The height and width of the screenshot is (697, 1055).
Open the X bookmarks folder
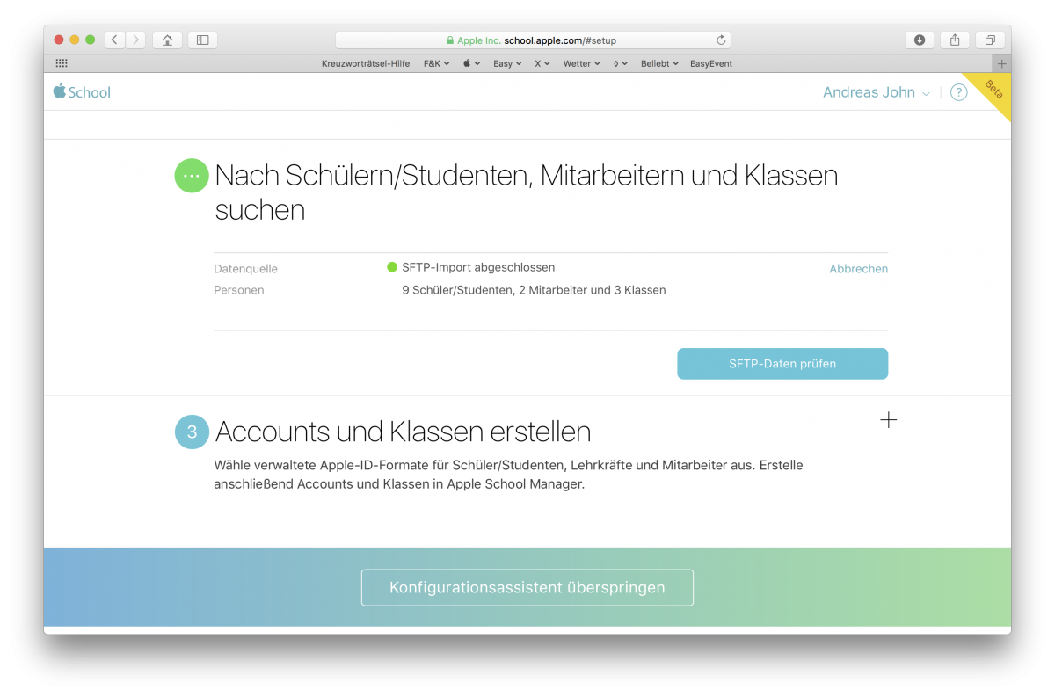point(542,63)
